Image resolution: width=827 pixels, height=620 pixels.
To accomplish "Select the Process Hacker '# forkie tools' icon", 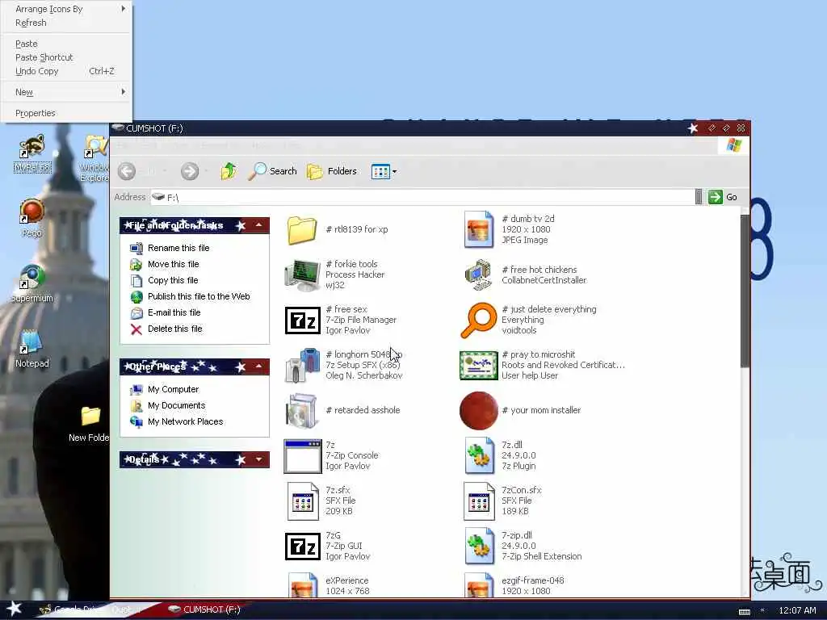I will [x=302, y=274].
